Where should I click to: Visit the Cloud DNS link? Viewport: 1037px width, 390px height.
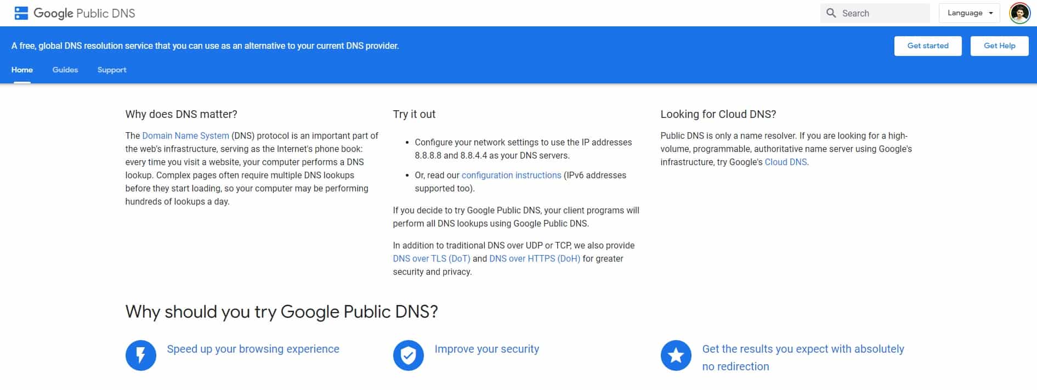coord(786,162)
